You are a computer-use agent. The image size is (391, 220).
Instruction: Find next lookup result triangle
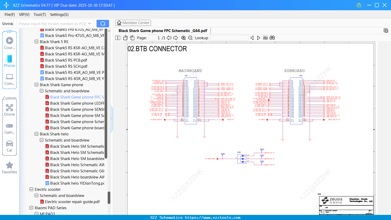coord(259,38)
